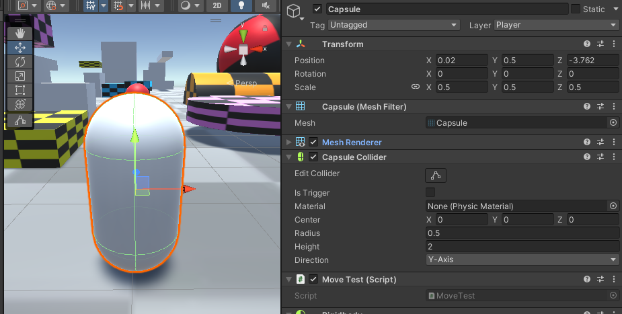Image resolution: width=622 pixels, height=314 pixels.
Task: Enable the Is Trigger checkbox
Action: pyautogui.click(x=430, y=193)
